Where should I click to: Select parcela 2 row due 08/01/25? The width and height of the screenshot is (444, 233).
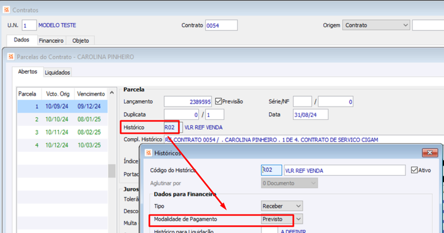62,119
